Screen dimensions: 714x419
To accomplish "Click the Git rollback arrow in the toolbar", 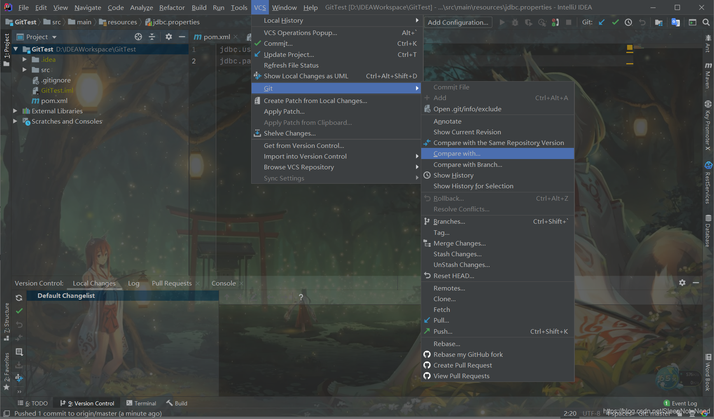I will (642, 22).
